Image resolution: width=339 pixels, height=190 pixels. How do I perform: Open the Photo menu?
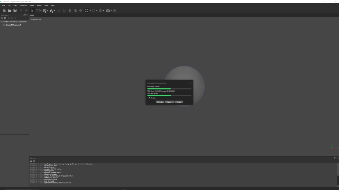[x=39, y=6]
